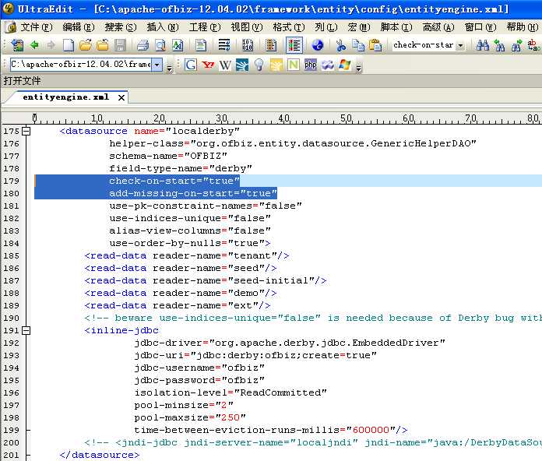Click the isolation-level="ReadCommitted" line
The width and height of the screenshot is (542, 461).
[231, 393]
